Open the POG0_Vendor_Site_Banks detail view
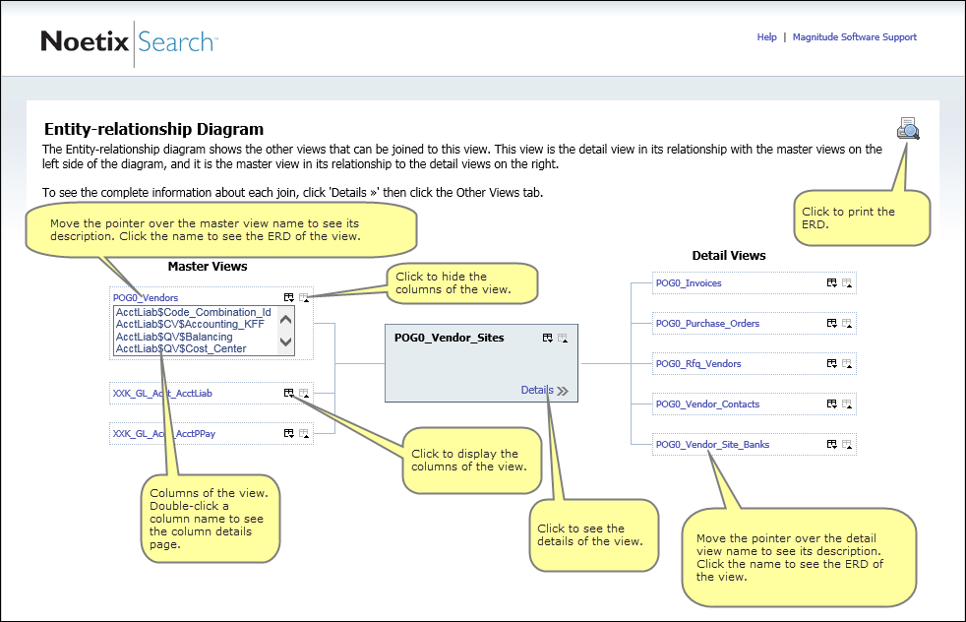The height and width of the screenshot is (622, 966). tap(712, 445)
